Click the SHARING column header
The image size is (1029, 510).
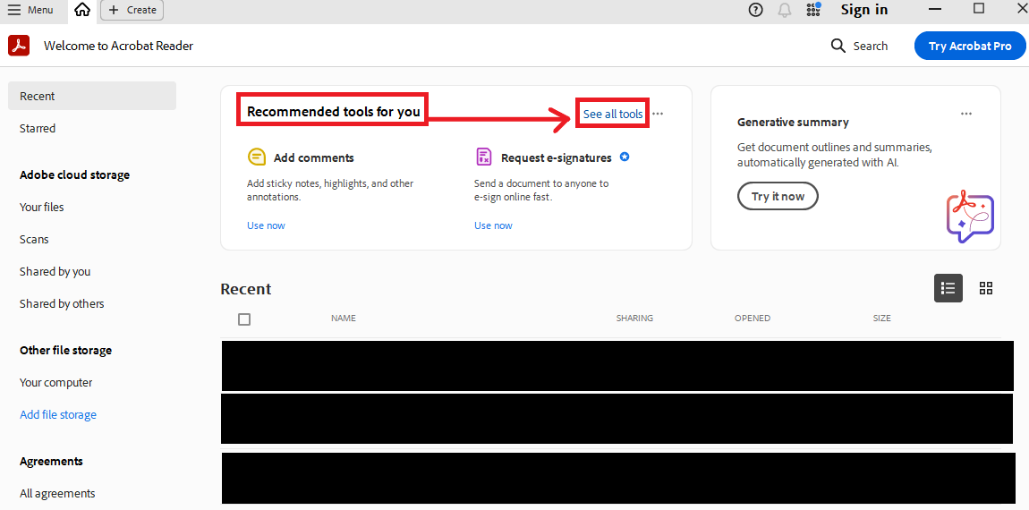(x=634, y=318)
